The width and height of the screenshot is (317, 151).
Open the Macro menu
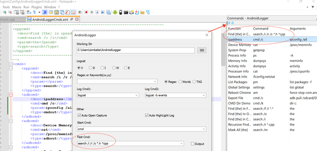click(x=17, y=7)
